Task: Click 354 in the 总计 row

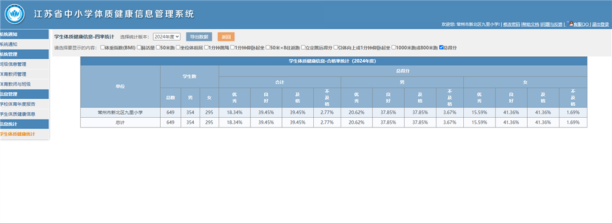Action: (x=190, y=122)
